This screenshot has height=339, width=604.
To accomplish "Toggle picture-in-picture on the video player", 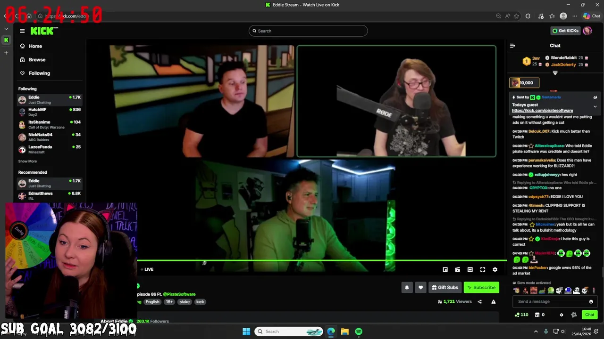I will click(445, 269).
